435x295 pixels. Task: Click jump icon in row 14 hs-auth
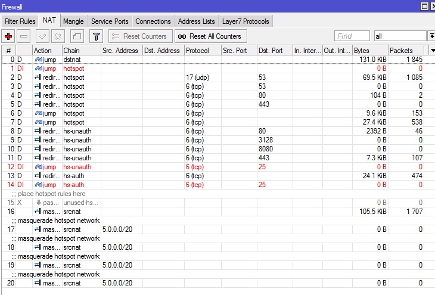(x=39, y=185)
